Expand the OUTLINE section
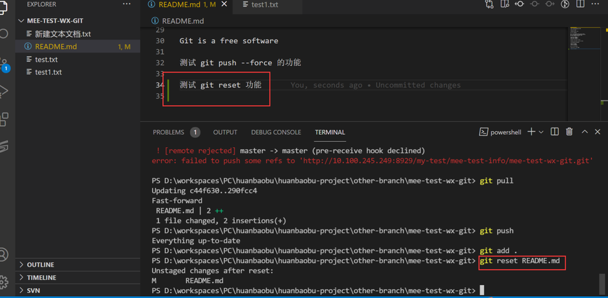The image size is (608, 298). tap(40, 264)
